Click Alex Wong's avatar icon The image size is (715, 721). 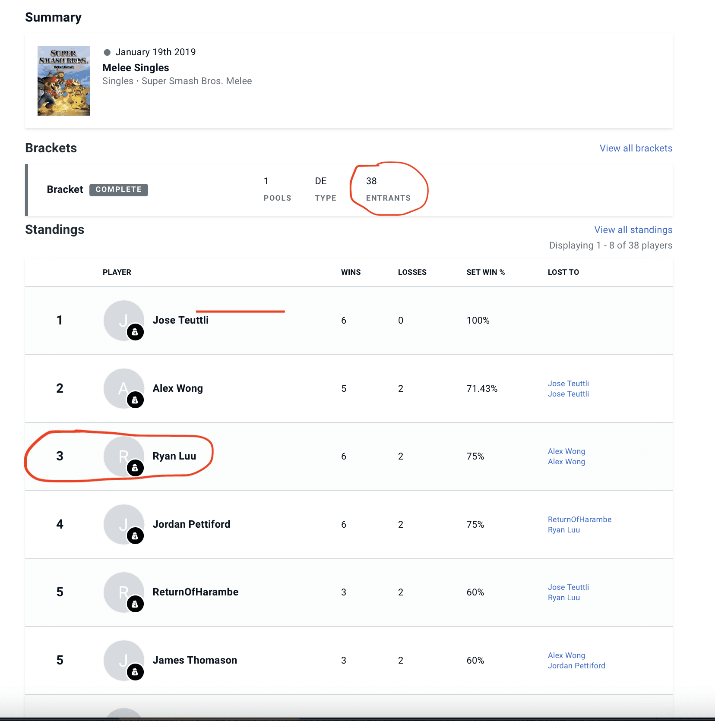point(123,388)
